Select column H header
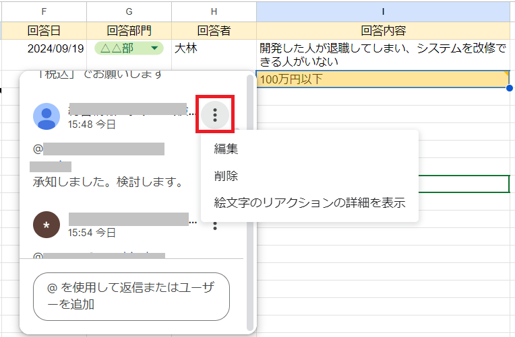Image resolution: width=515 pixels, height=337 pixels. [214, 11]
